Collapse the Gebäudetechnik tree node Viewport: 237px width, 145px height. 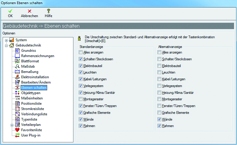point(6,46)
